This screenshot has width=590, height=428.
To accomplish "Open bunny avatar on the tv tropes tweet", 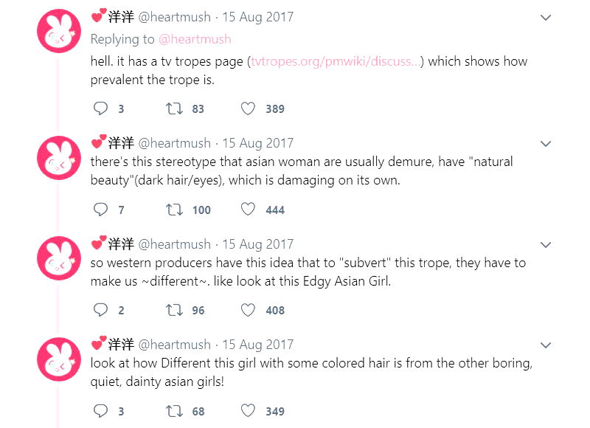I will tap(59, 32).
